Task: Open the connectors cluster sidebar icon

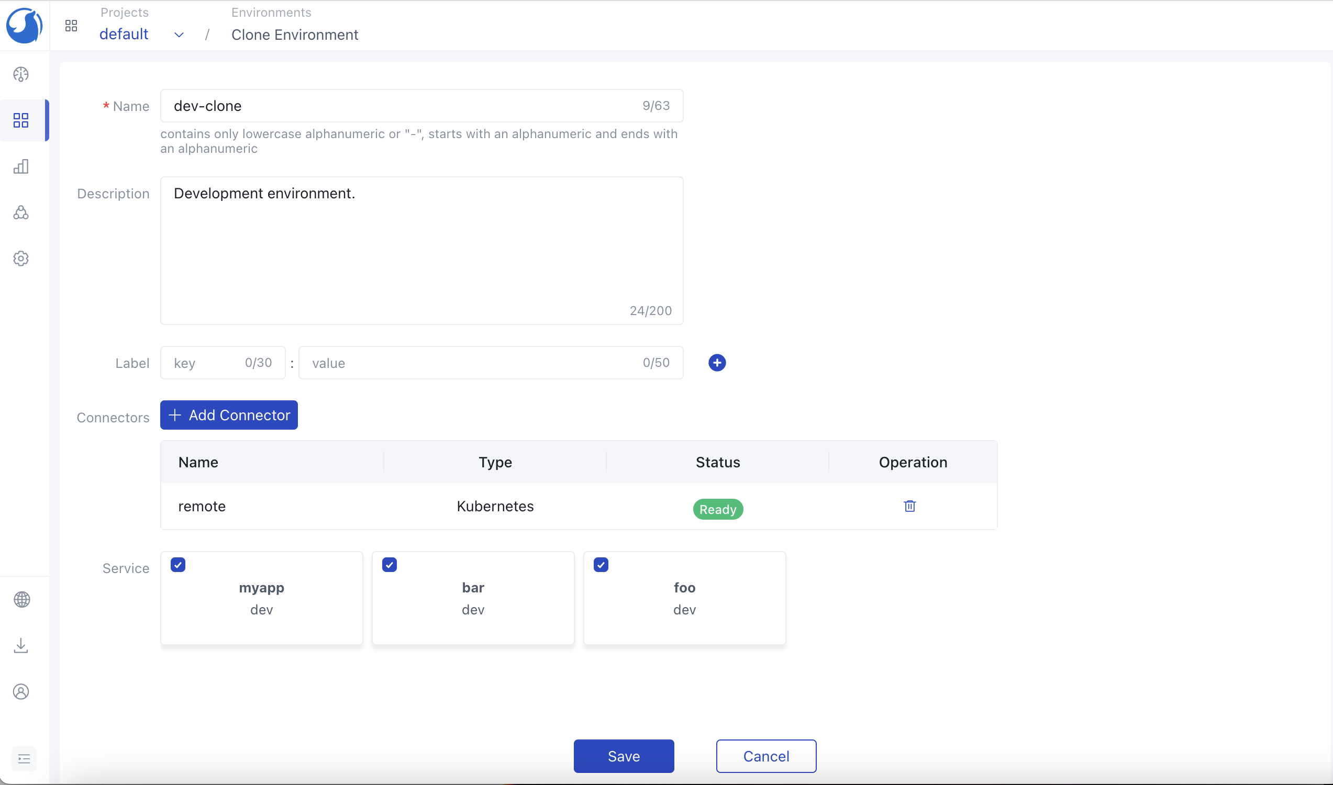Action: 21,212
